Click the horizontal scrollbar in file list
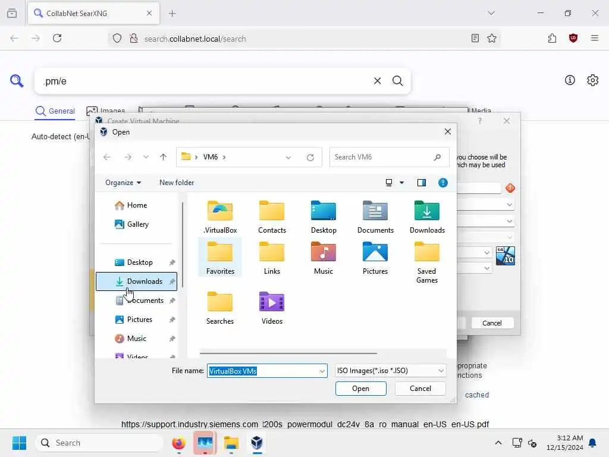 [288, 353]
